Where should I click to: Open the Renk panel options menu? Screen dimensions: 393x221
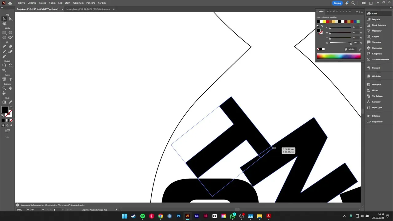pos(362,12)
